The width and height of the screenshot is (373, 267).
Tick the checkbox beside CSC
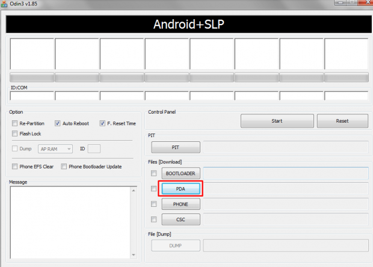coord(154,219)
